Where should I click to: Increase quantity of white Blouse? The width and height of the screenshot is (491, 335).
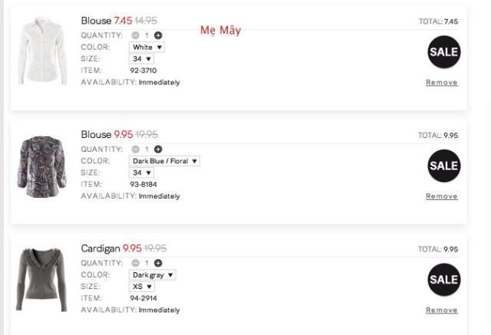click(x=158, y=35)
